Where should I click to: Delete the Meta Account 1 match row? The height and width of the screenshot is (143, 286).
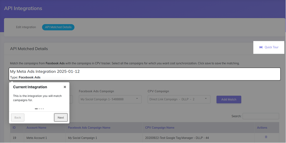tap(266, 137)
